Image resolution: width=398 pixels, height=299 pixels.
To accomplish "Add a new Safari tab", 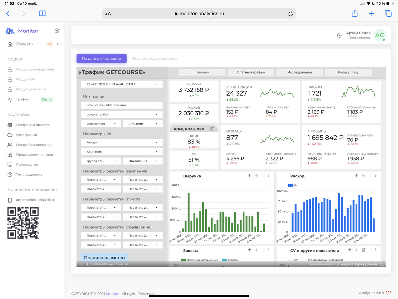I will tap(371, 14).
